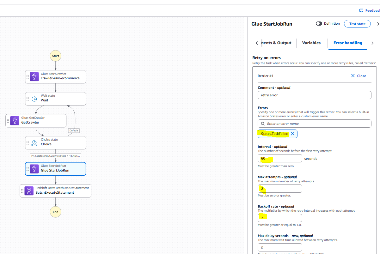Click the End node on canvas
Viewport: 380px width, 254px height.
pyautogui.click(x=56, y=212)
